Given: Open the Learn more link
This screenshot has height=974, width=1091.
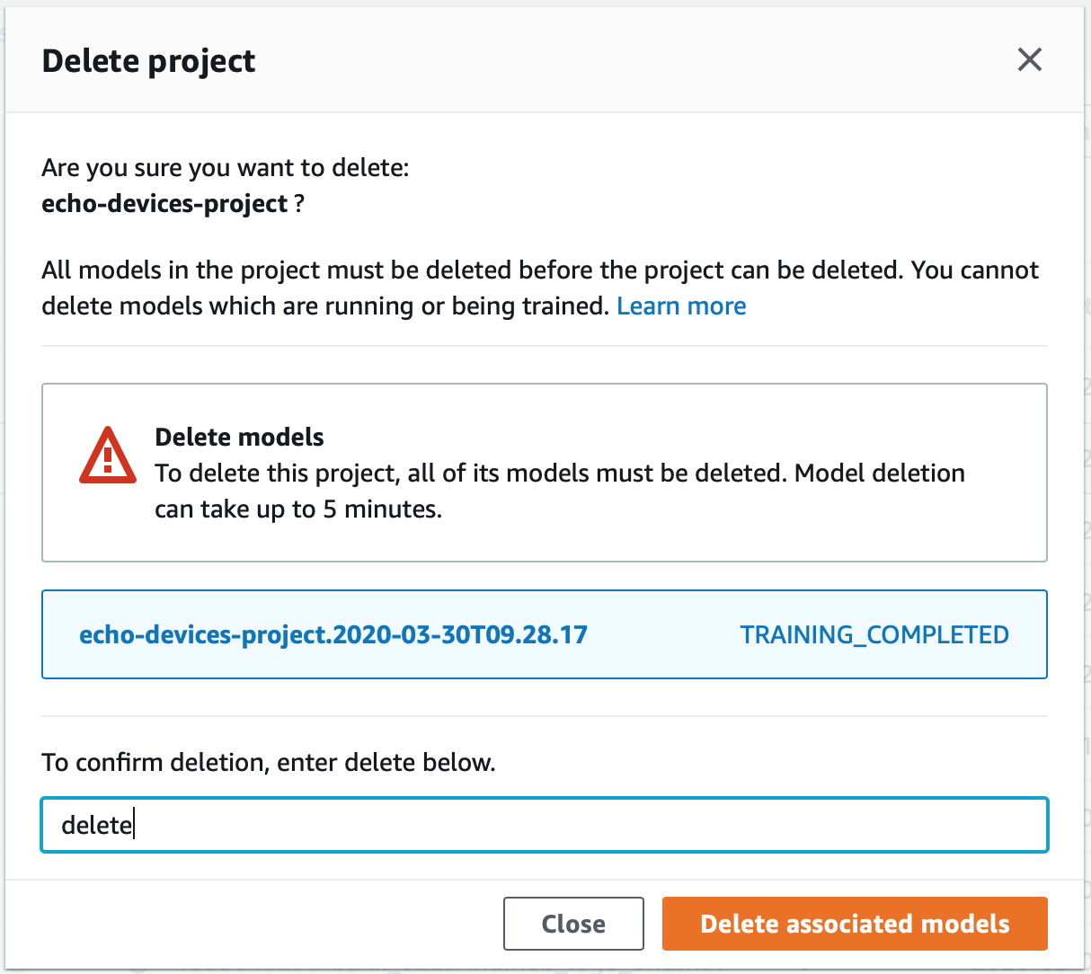Looking at the screenshot, I should [x=681, y=305].
